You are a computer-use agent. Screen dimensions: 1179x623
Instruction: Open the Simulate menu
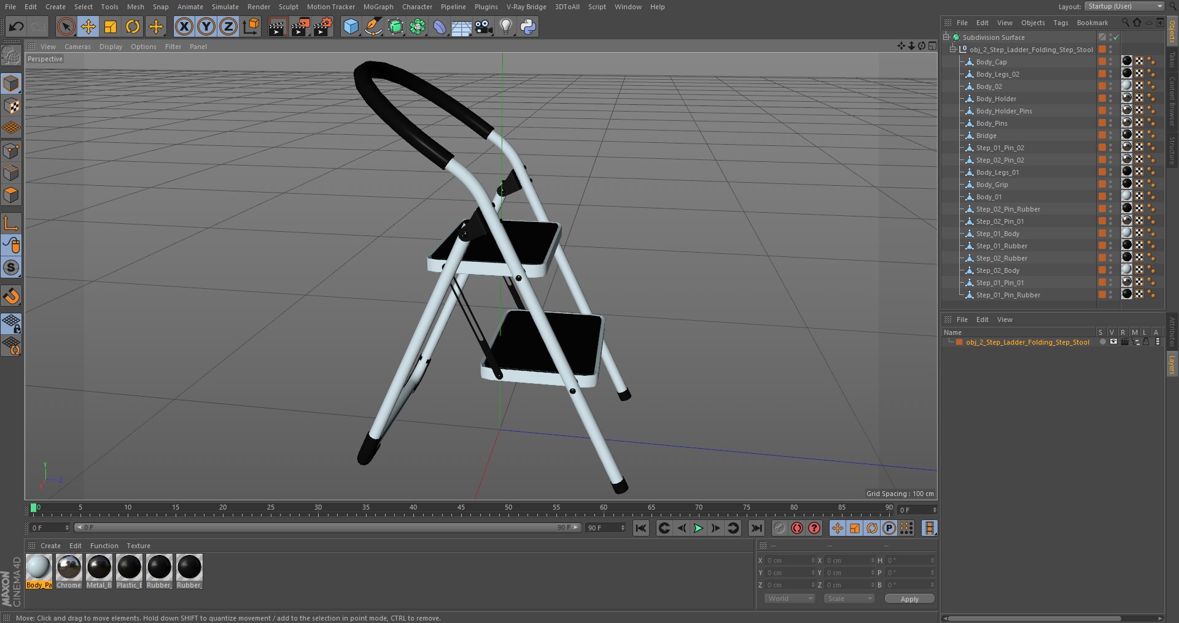(225, 7)
